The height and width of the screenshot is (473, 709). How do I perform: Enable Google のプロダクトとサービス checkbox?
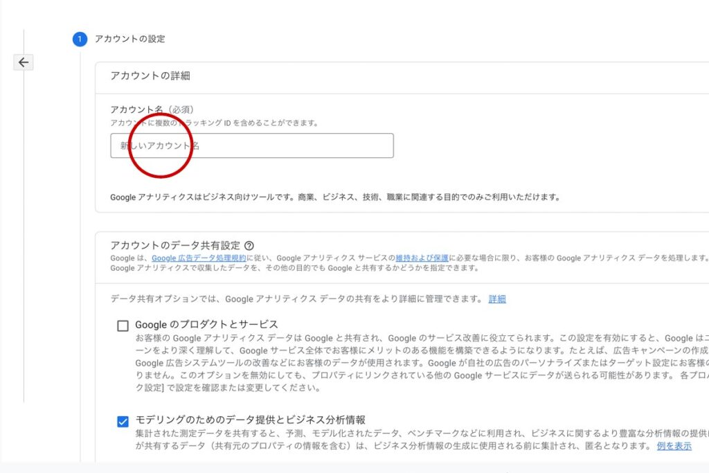(x=123, y=325)
